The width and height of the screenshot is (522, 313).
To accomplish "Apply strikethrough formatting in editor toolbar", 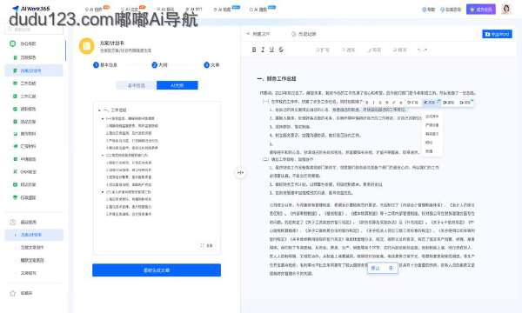I will click(281, 50).
